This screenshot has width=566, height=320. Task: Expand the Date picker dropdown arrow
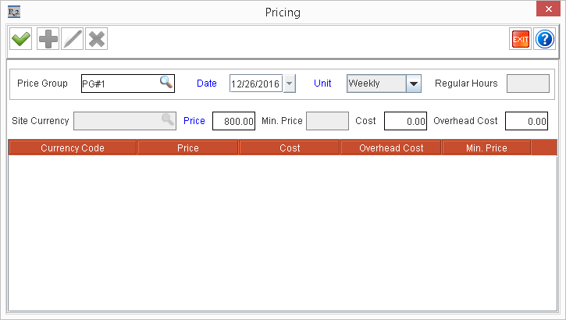click(x=290, y=84)
